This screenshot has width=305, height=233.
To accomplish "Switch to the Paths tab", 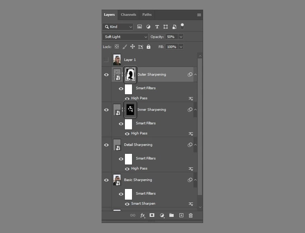I will coord(147,15).
